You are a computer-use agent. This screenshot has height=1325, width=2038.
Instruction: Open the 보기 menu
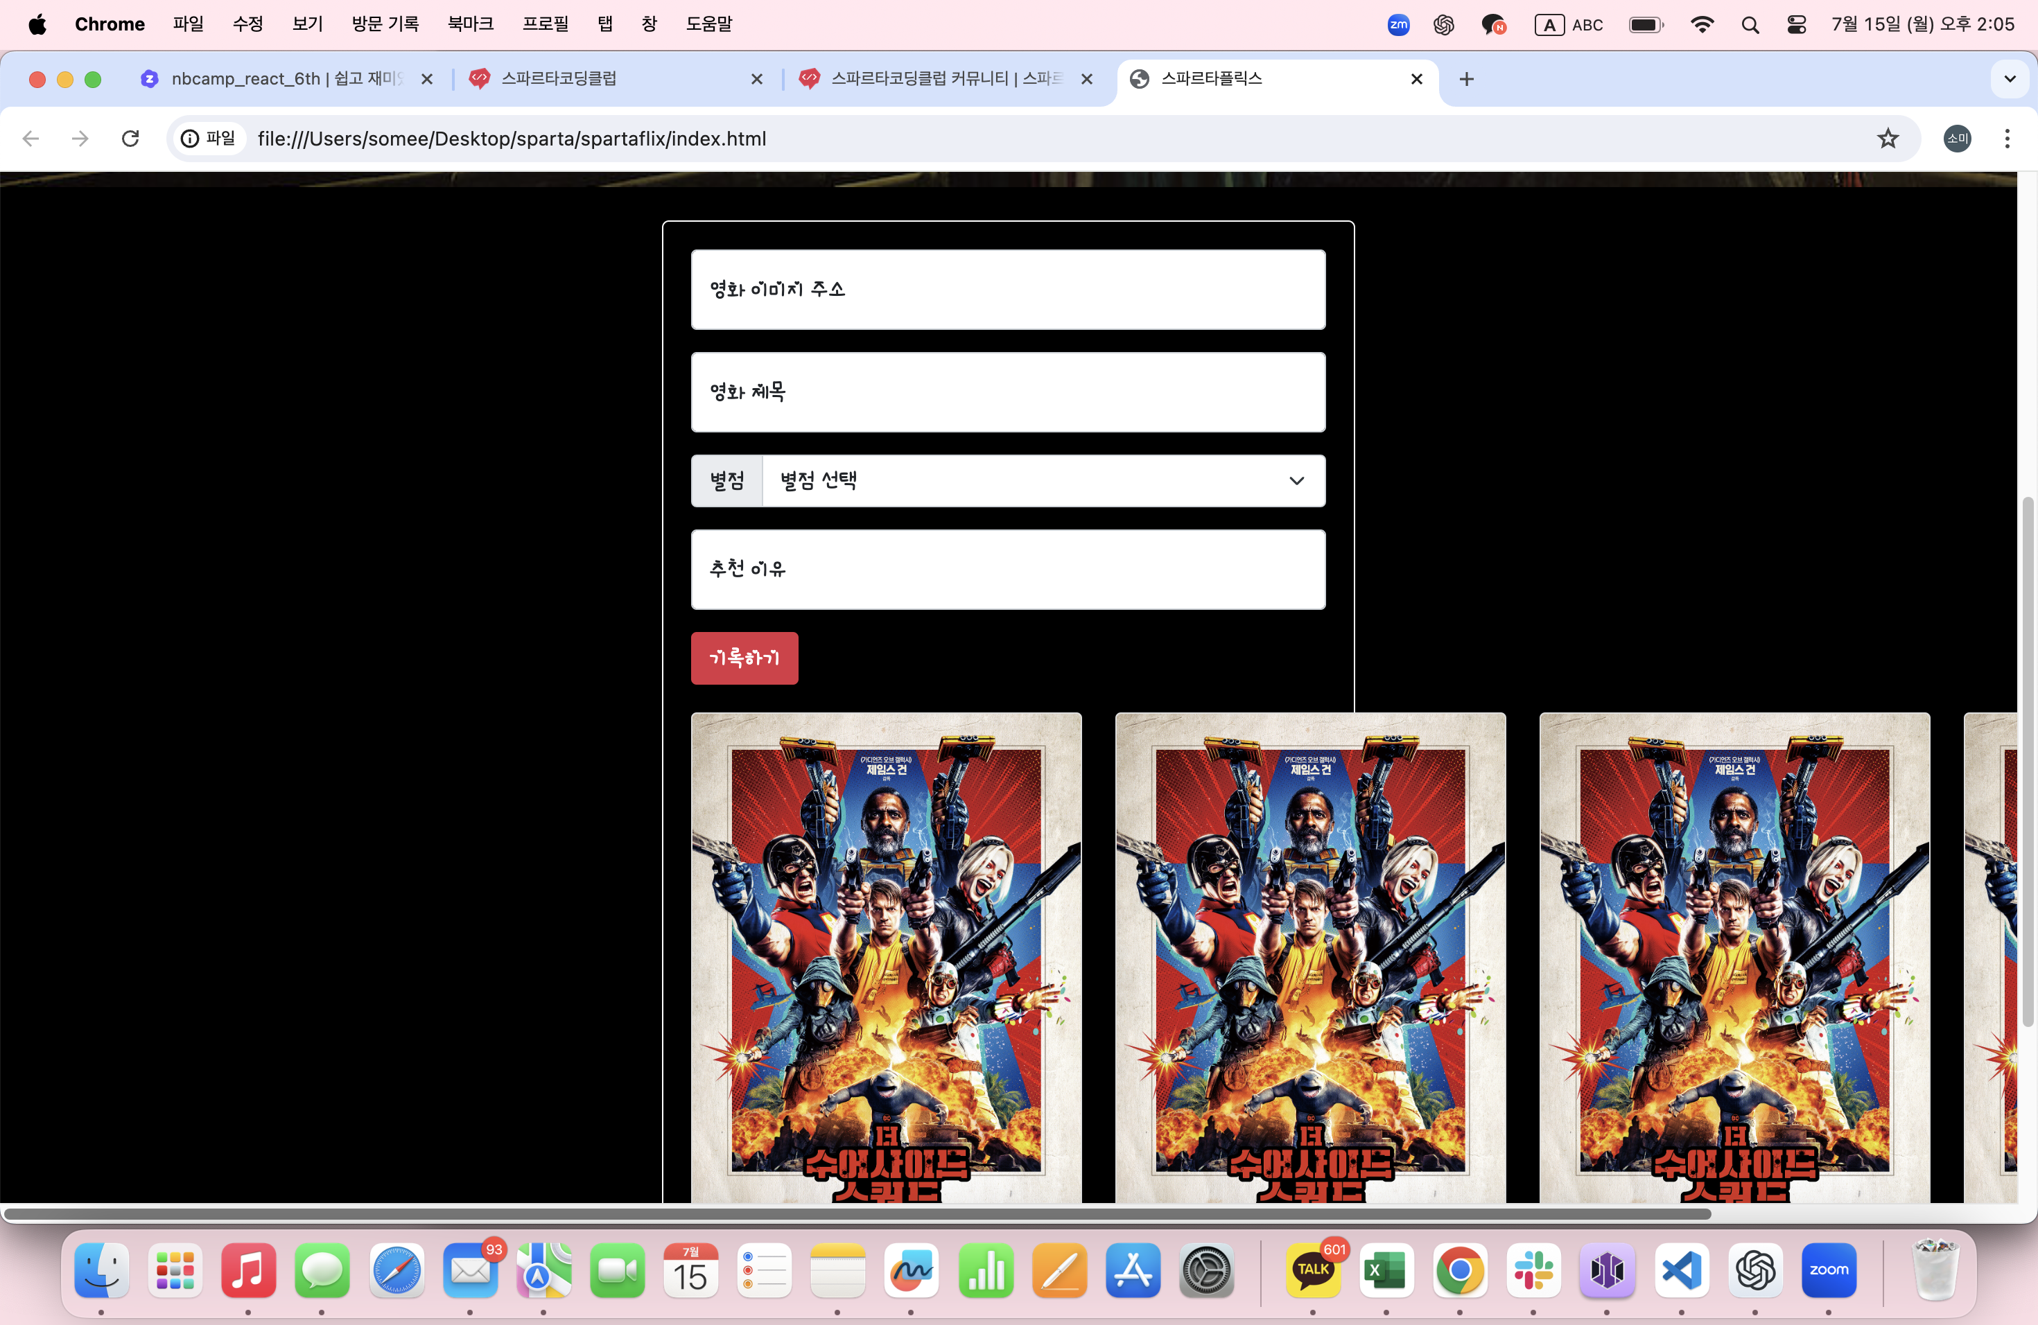[307, 24]
